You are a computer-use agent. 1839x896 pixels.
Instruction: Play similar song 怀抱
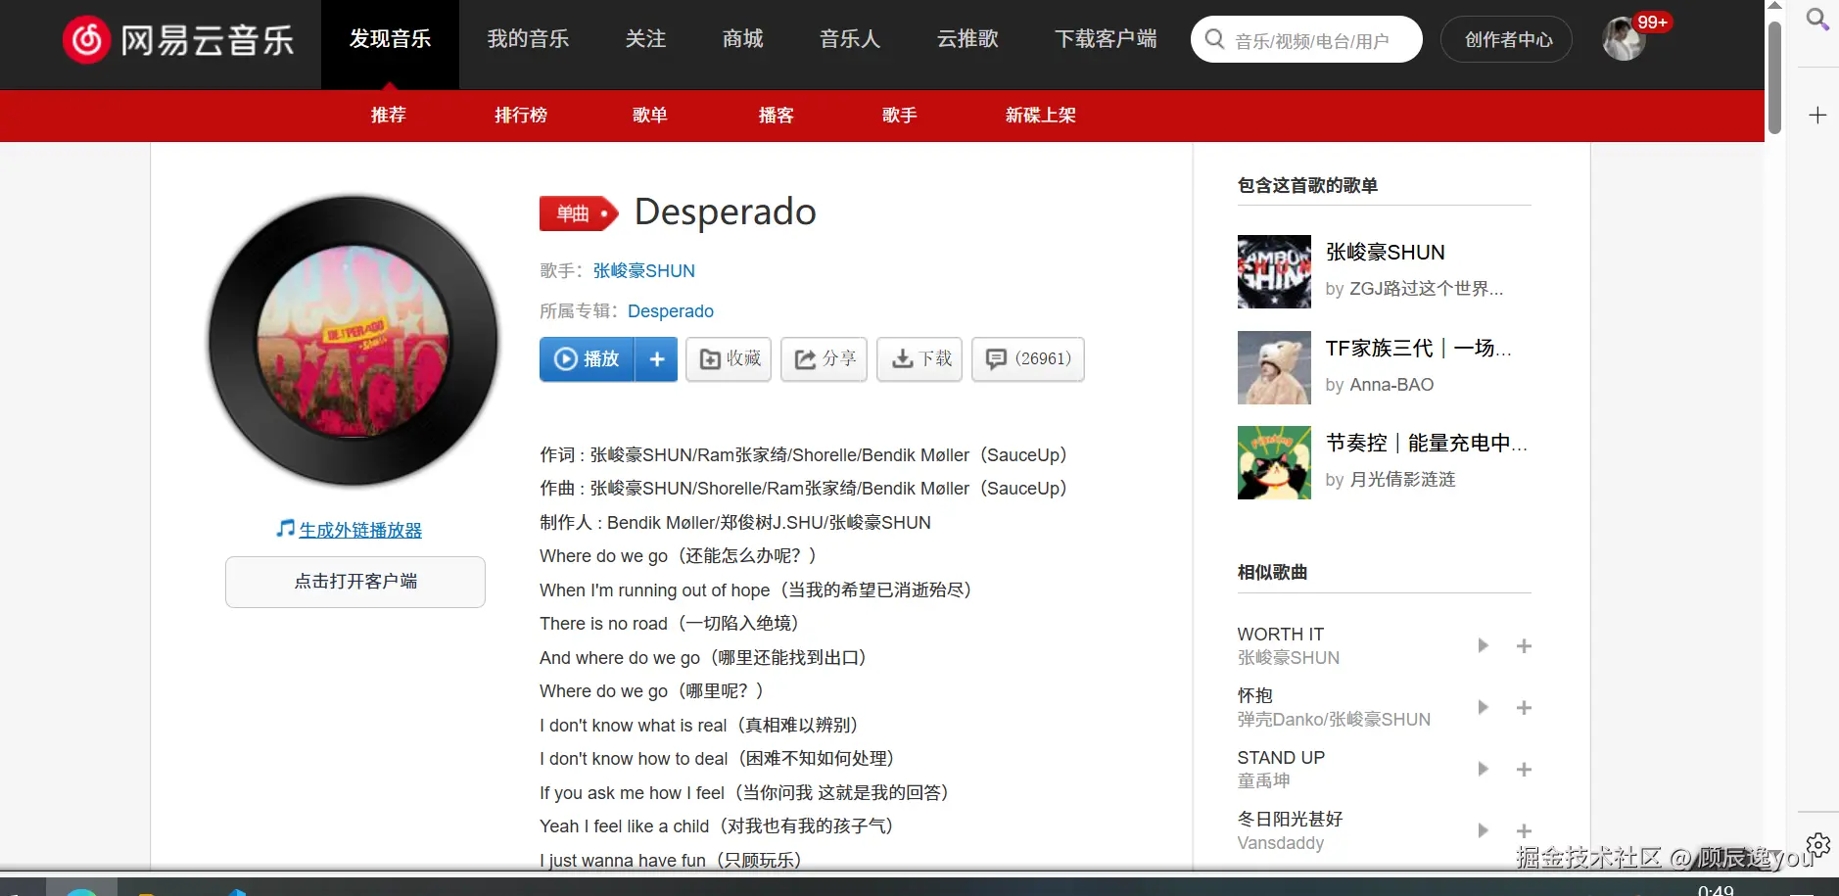[x=1483, y=707]
